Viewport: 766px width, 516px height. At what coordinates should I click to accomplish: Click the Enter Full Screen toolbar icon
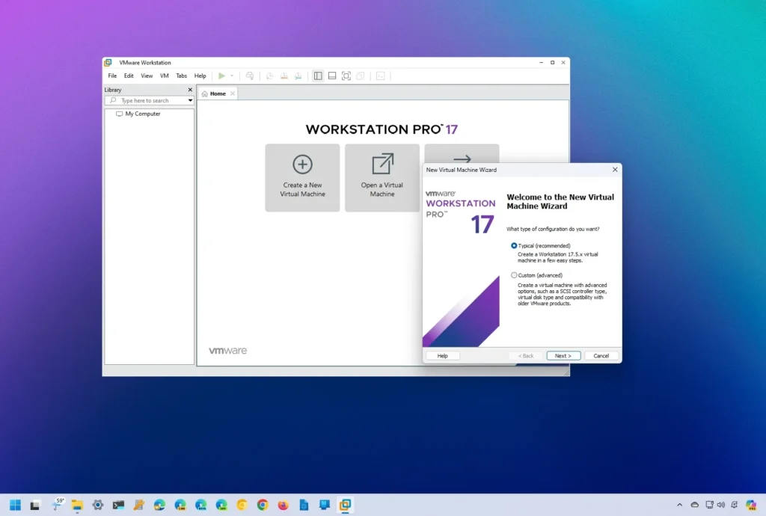(346, 76)
